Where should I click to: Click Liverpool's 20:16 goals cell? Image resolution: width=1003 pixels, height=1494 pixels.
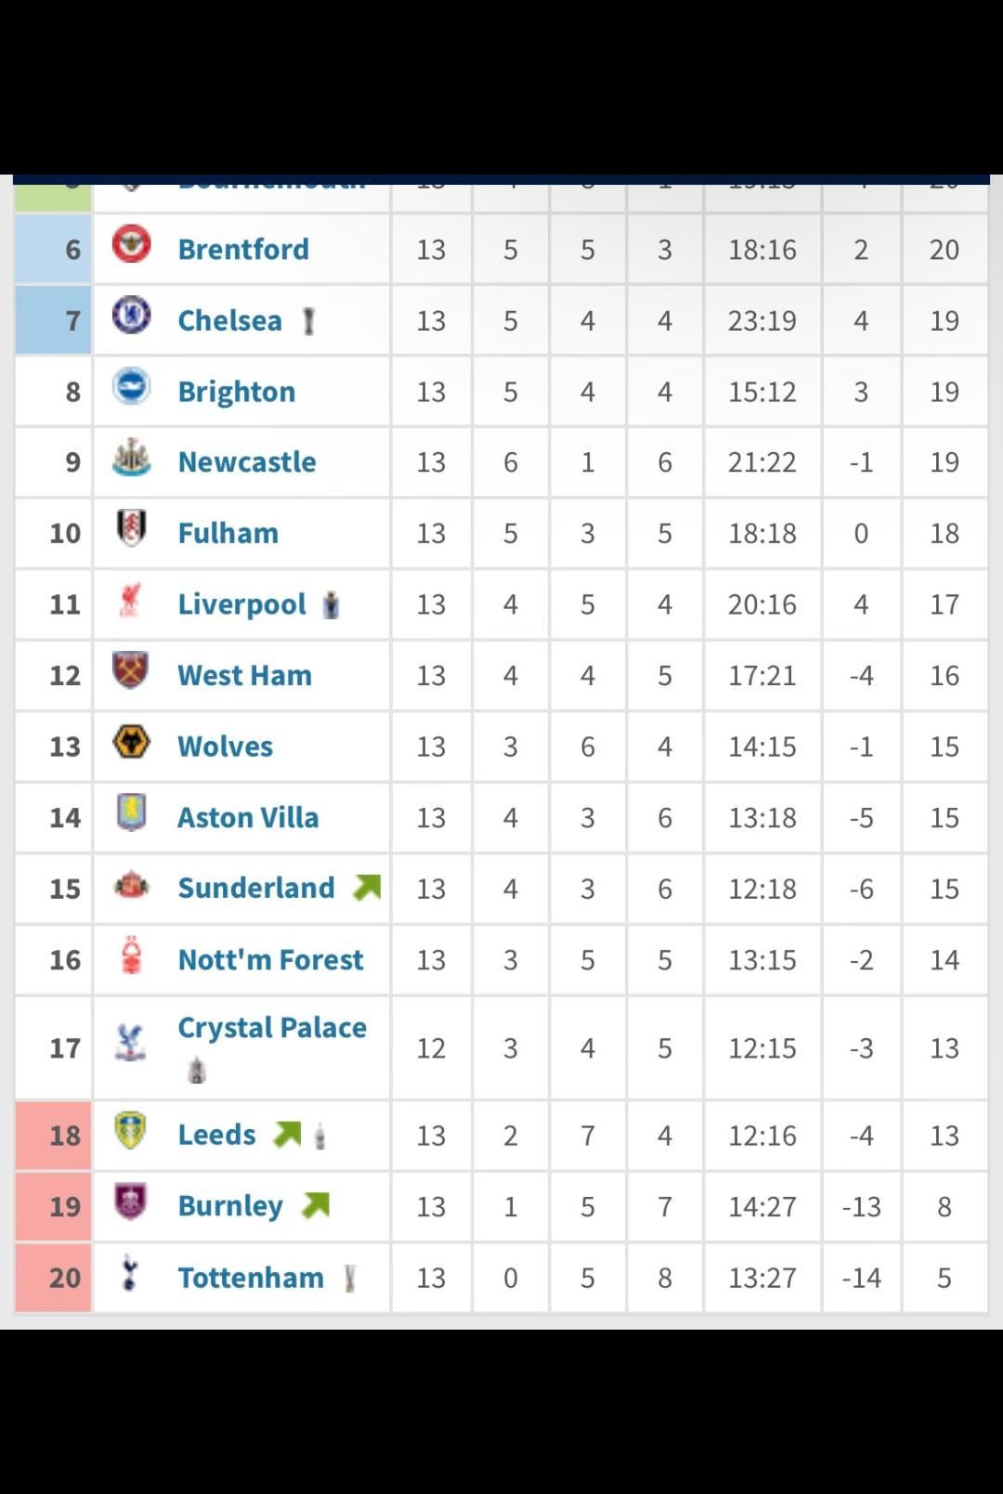762,604
